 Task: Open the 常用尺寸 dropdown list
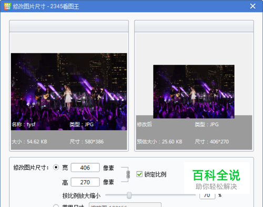[x=125, y=205]
